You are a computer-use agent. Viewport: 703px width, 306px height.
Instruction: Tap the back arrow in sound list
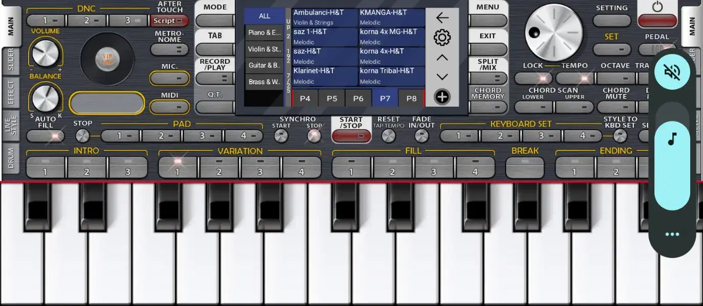442,18
